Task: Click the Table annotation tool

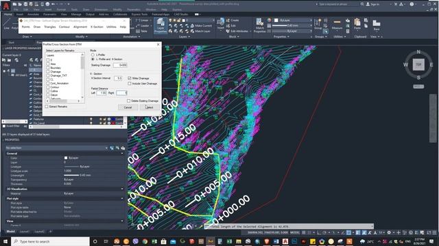Action: pos(142,31)
